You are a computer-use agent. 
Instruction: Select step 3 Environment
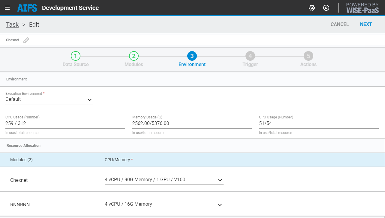[192, 59]
